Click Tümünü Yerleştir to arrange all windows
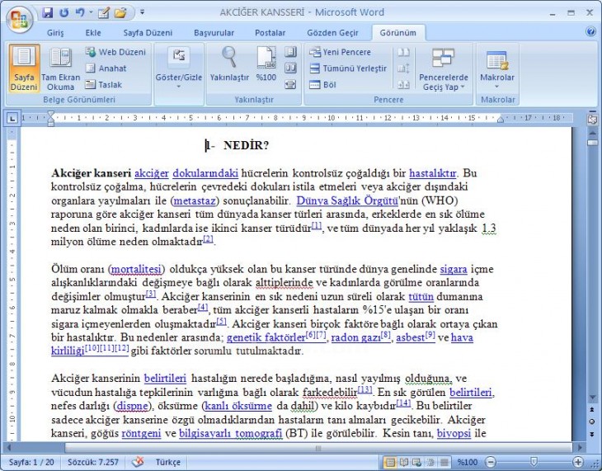The width and height of the screenshot is (602, 471). (x=348, y=68)
